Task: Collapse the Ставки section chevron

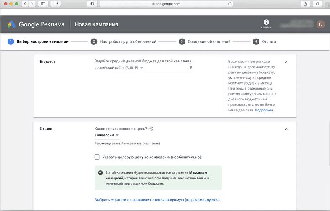Action: point(286,129)
